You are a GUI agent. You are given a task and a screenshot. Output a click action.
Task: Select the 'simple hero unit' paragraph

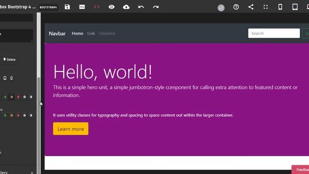[x=175, y=91]
